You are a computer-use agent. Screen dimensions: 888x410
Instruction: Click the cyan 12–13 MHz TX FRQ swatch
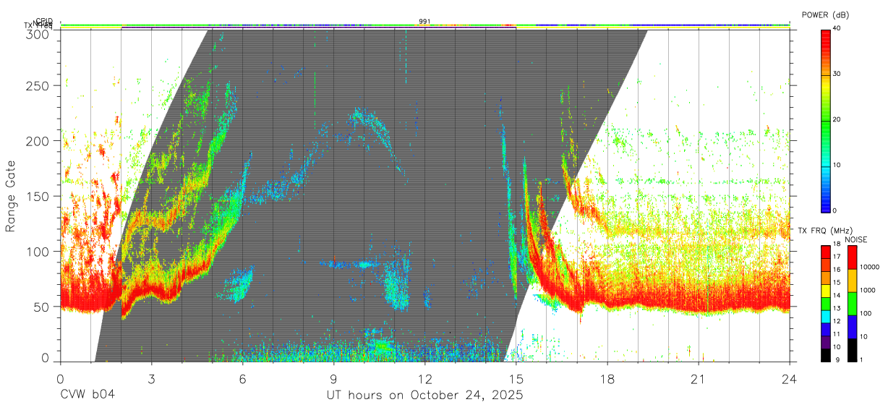click(x=827, y=317)
